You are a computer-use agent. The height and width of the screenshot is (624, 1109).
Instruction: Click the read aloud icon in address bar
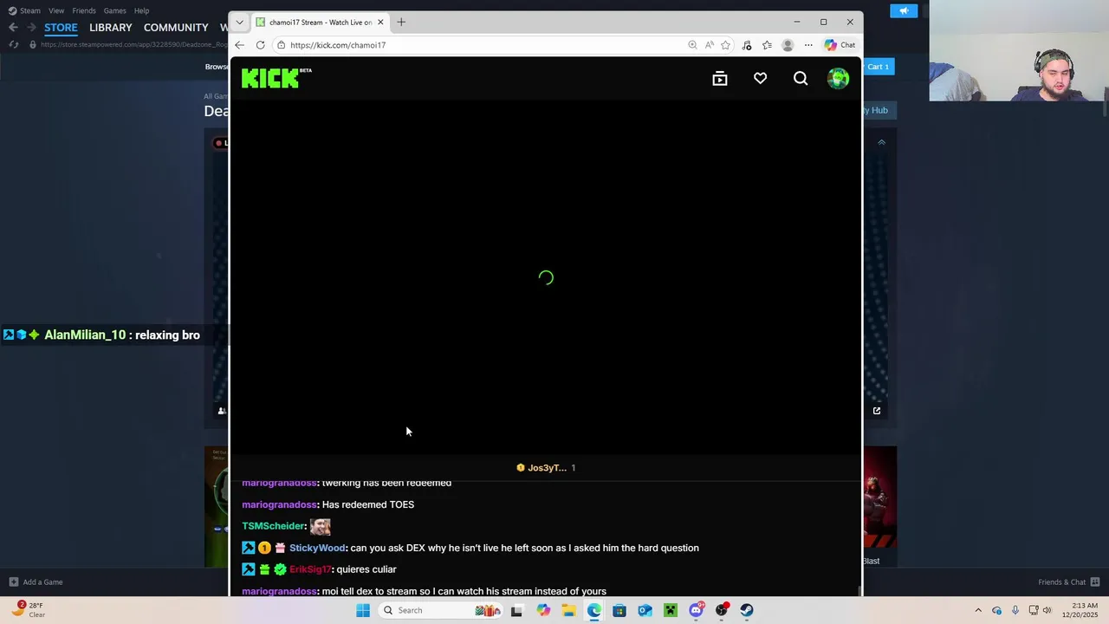click(x=709, y=45)
